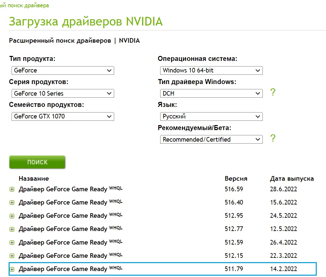
Task: Click the help question mark beside DCH dropdown
Action: point(273,92)
